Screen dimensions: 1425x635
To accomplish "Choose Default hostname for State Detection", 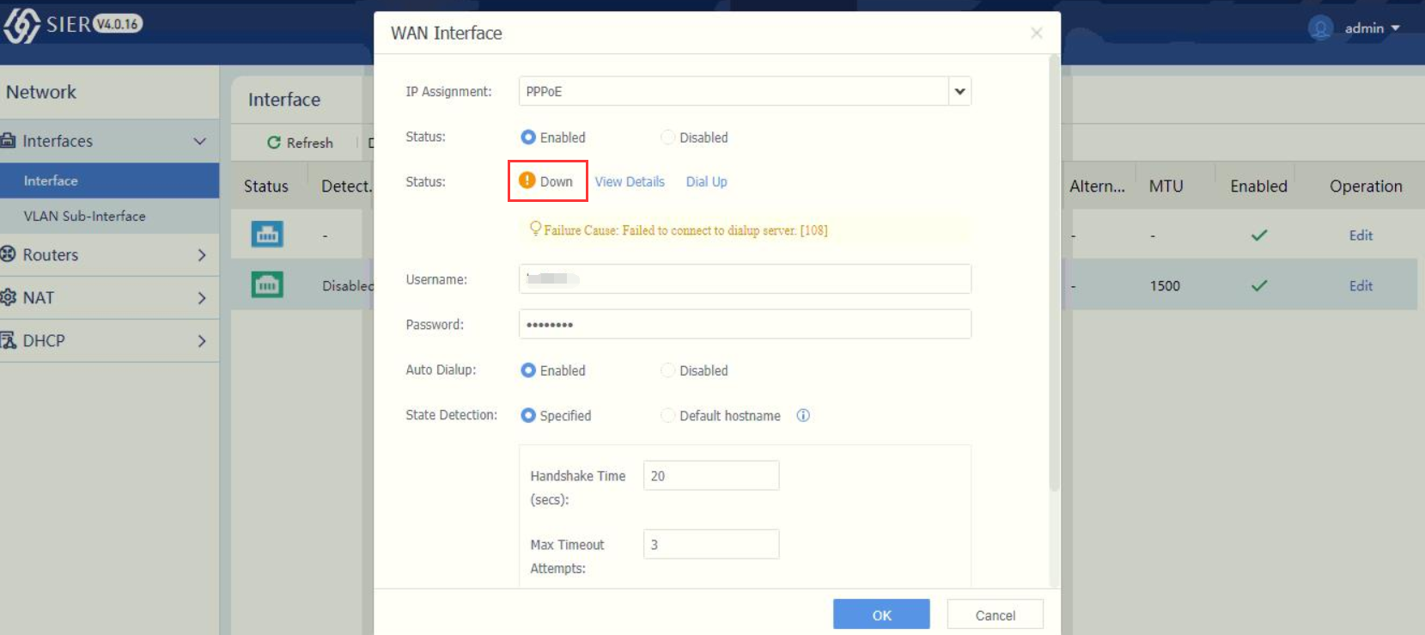I will (667, 416).
